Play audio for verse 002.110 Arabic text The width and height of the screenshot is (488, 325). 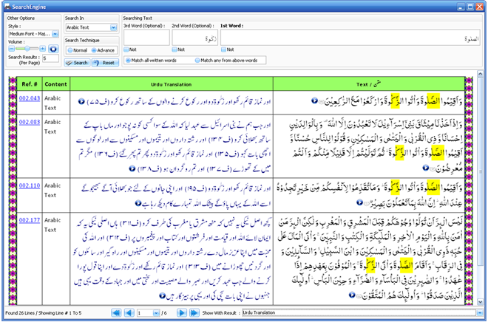[x=359, y=202]
